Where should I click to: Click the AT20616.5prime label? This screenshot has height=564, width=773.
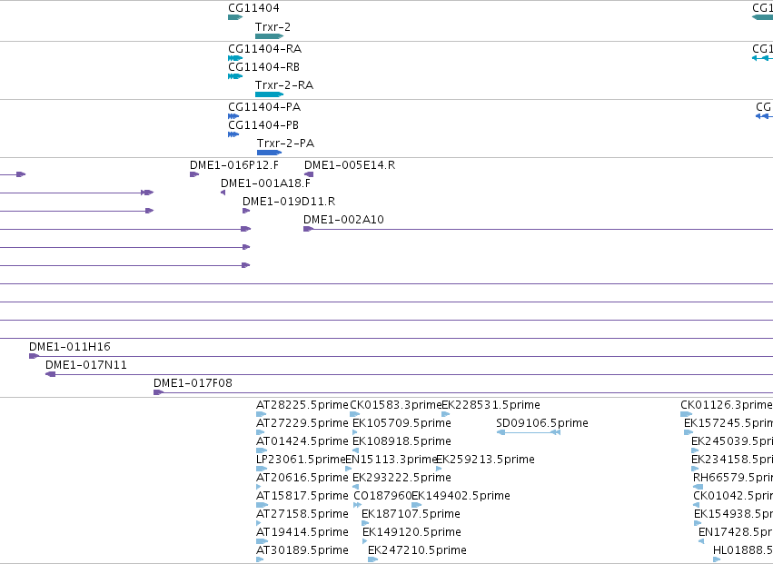[302, 478]
